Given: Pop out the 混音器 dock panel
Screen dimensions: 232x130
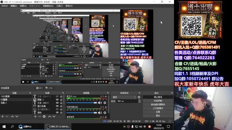Looking at the screenshot, I should coord(108,93).
